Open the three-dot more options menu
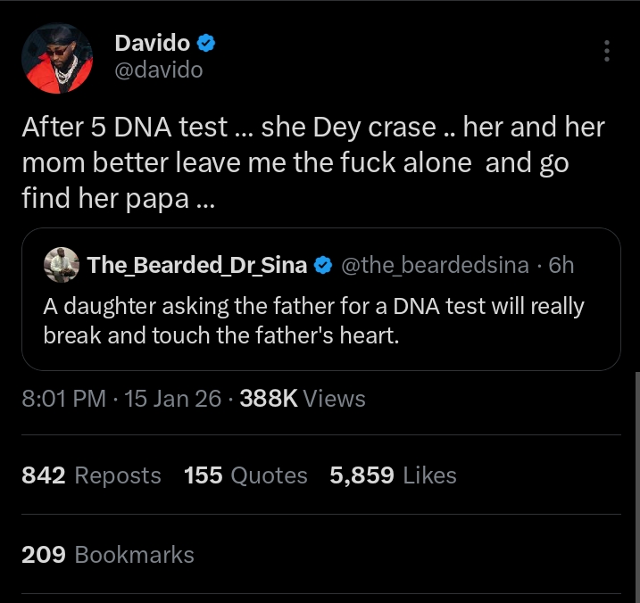This screenshot has width=640, height=603. tap(607, 51)
